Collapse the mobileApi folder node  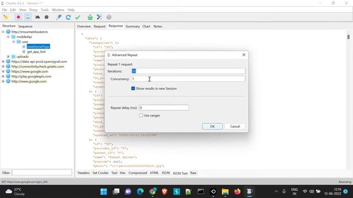(8, 37)
